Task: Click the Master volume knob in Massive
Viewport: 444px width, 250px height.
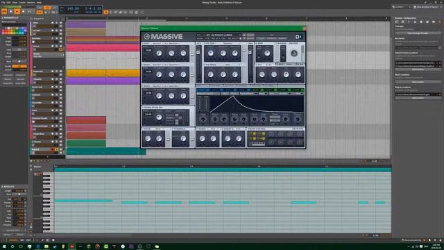Action: point(294,53)
